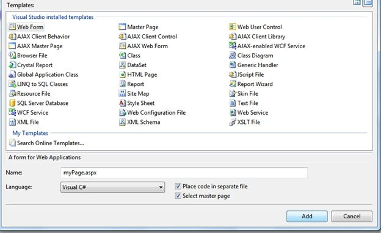Select the Global Application Class icon
The width and height of the screenshot is (381, 233).
tap(12, 74)
